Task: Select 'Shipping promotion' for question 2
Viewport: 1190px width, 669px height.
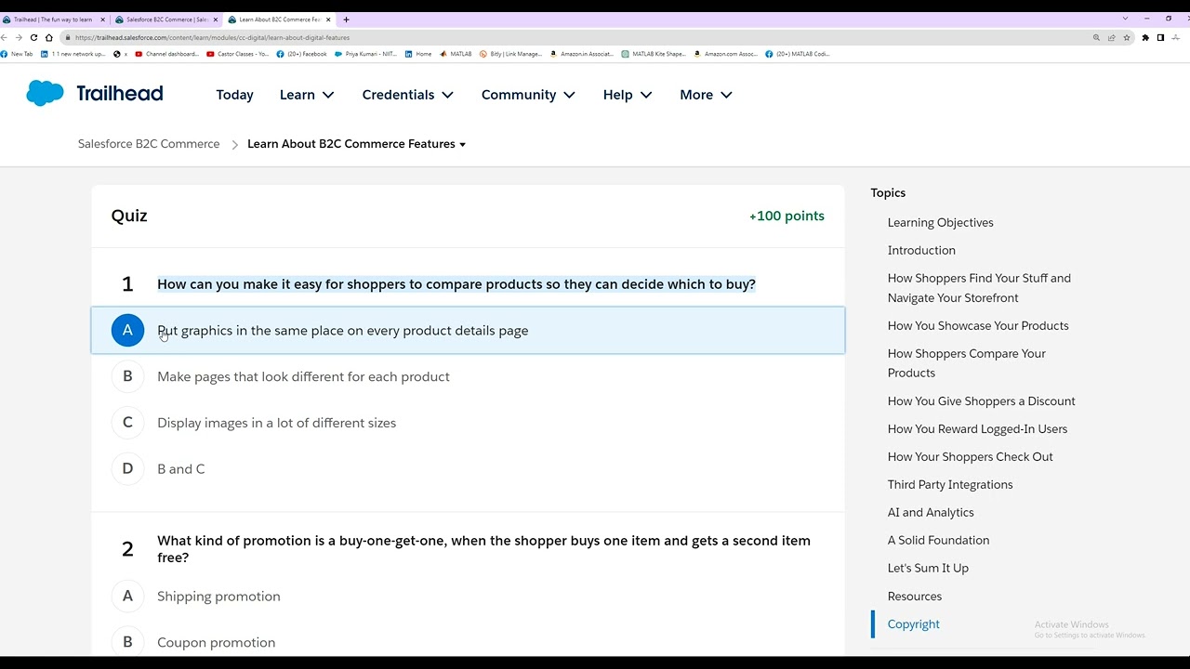Action: [x=468, y=597]
